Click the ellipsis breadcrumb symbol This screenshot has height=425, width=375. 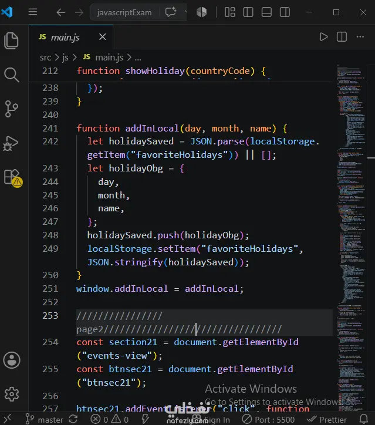click(x=138, y=58)
